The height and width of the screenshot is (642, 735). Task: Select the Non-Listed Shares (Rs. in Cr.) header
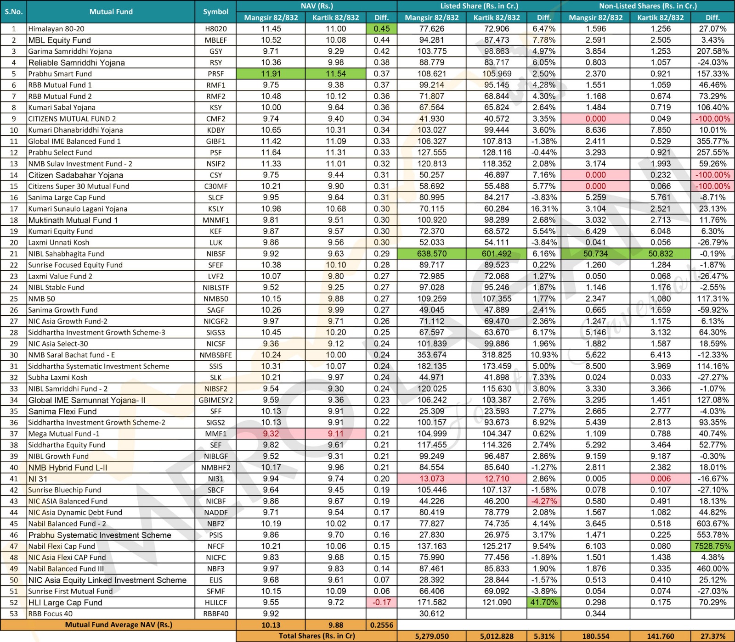648,6
